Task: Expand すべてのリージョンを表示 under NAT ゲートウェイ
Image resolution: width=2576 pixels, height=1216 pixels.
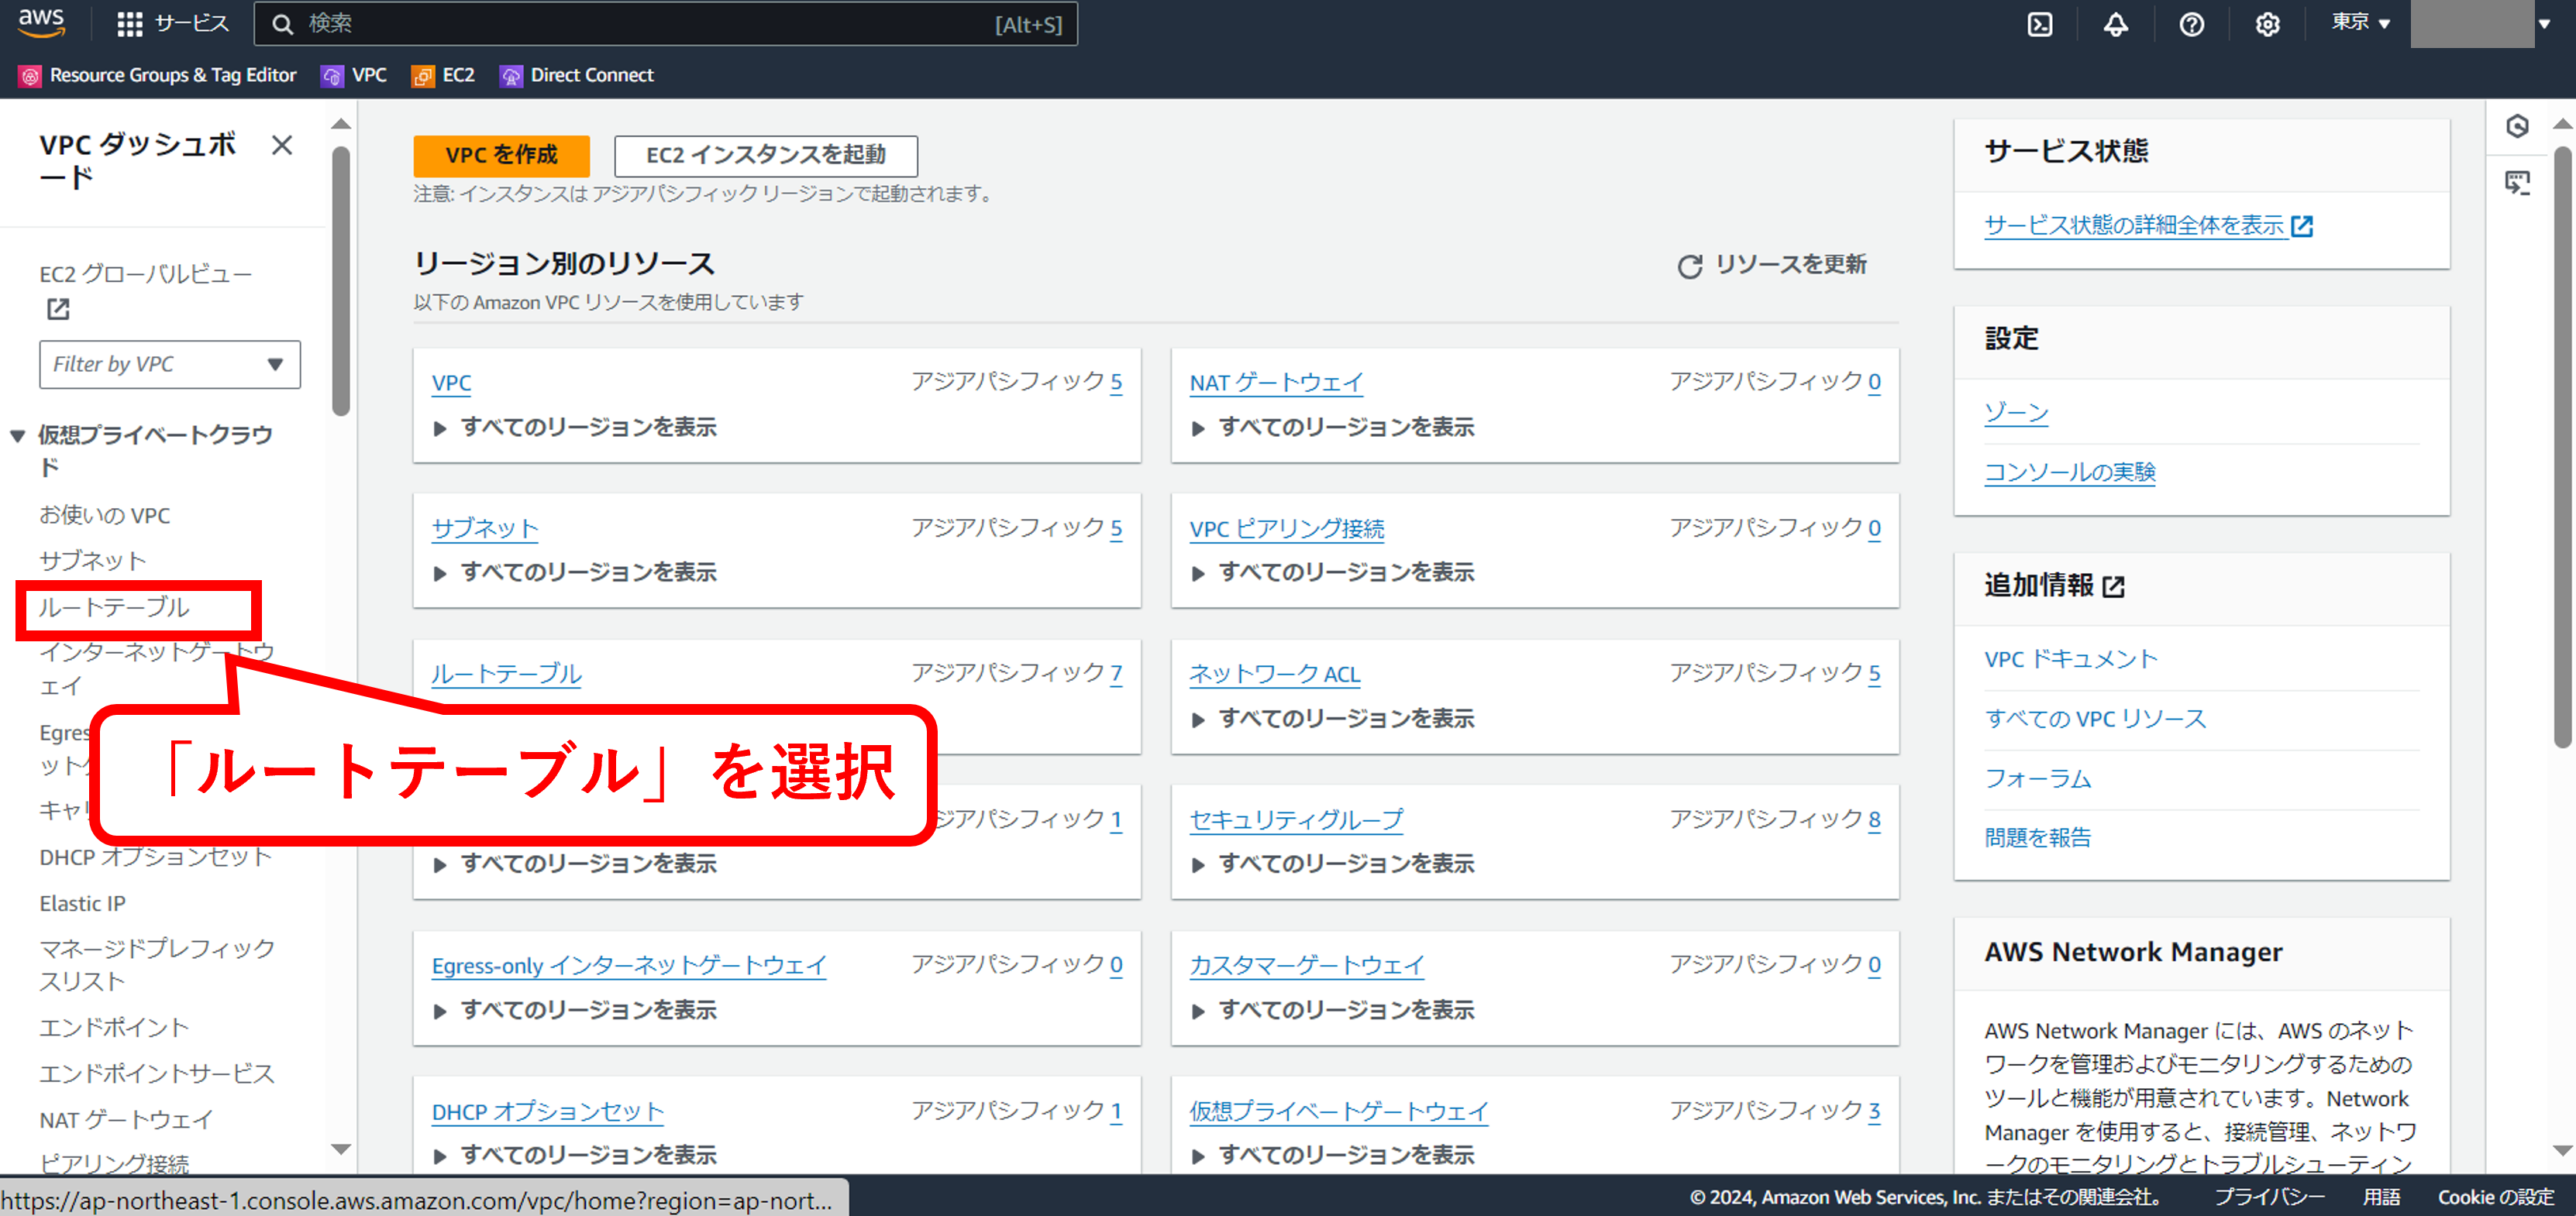Action: point(1334,428)
